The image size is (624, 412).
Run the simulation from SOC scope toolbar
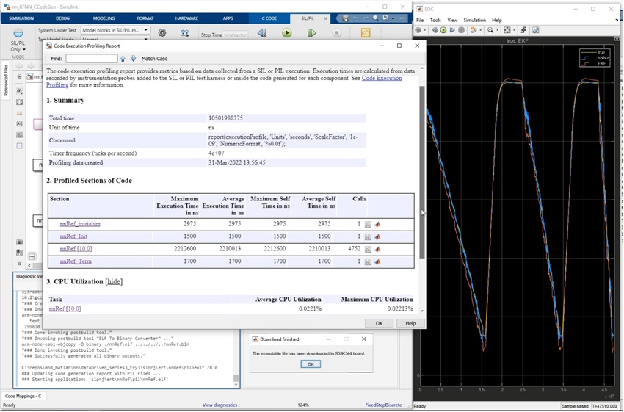point(443,30)
